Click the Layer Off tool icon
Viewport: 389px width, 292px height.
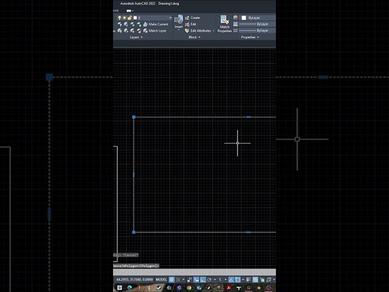(120, 24)
